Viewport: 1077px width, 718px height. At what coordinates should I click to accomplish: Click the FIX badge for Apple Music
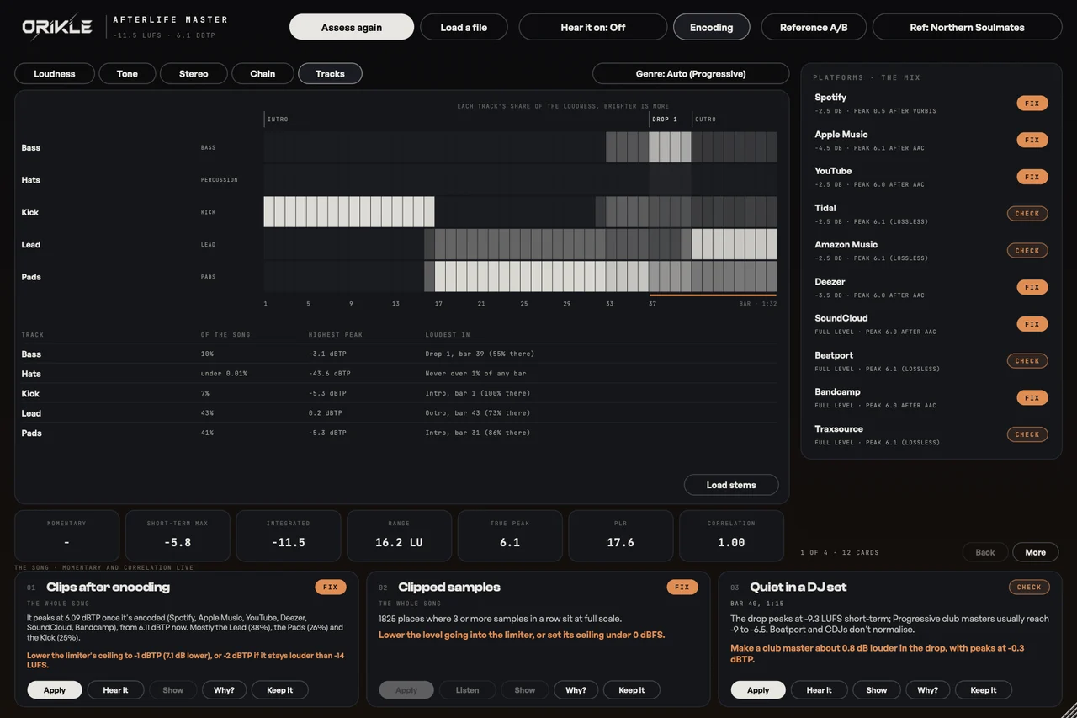pos(1032,140)
